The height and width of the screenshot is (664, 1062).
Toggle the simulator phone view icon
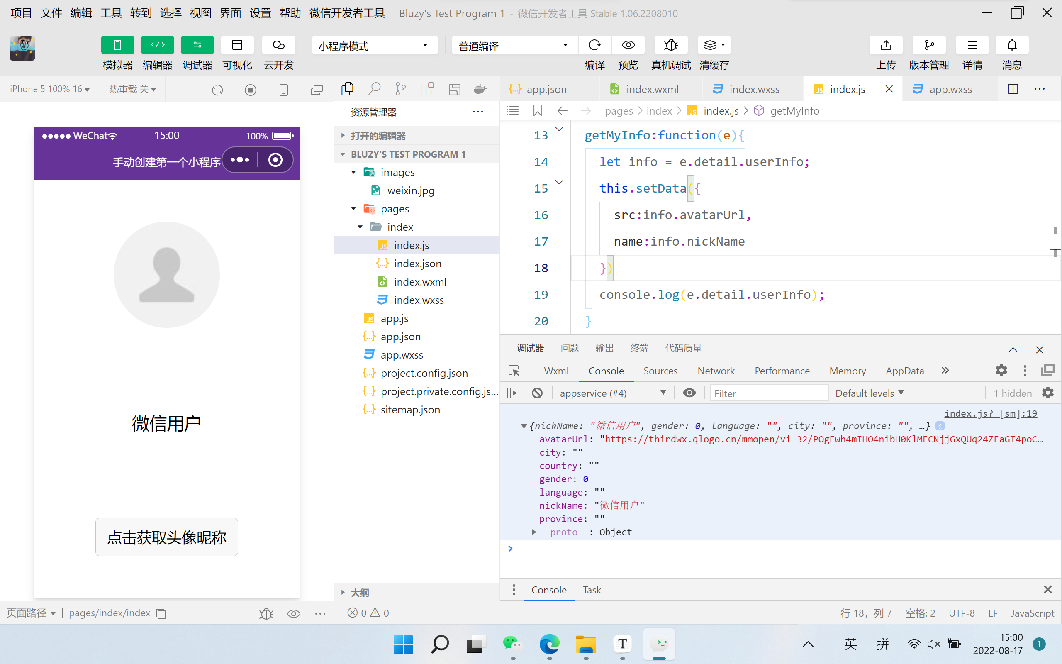pyautogui.click(x=283, y=90)
